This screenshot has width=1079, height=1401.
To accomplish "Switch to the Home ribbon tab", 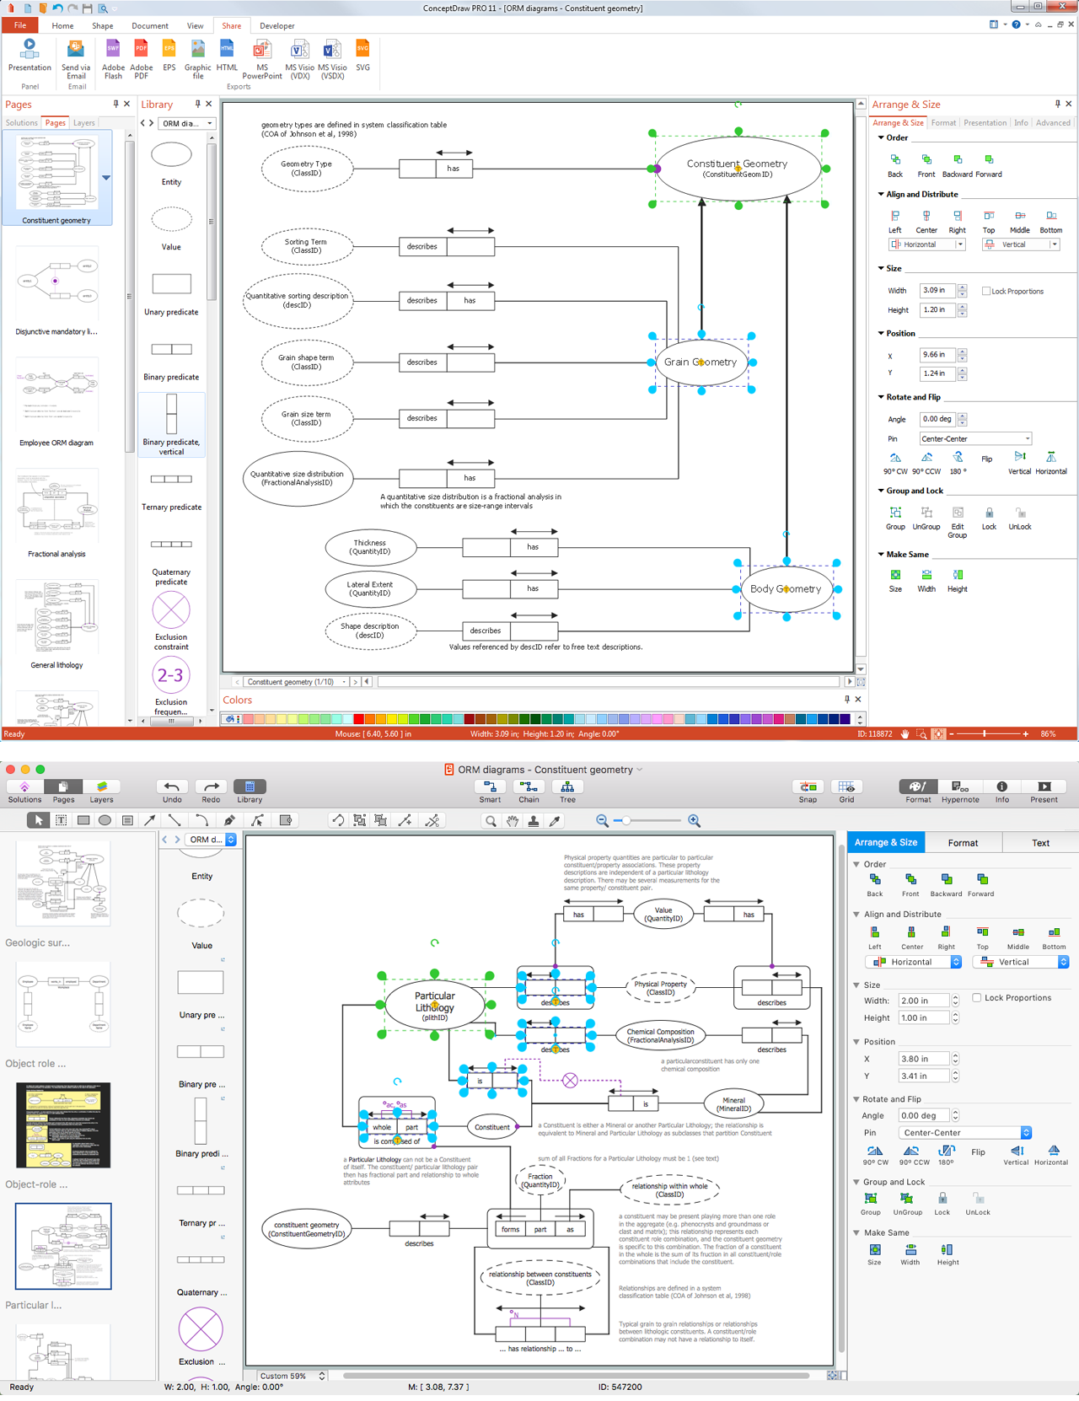I will point(62,26).
